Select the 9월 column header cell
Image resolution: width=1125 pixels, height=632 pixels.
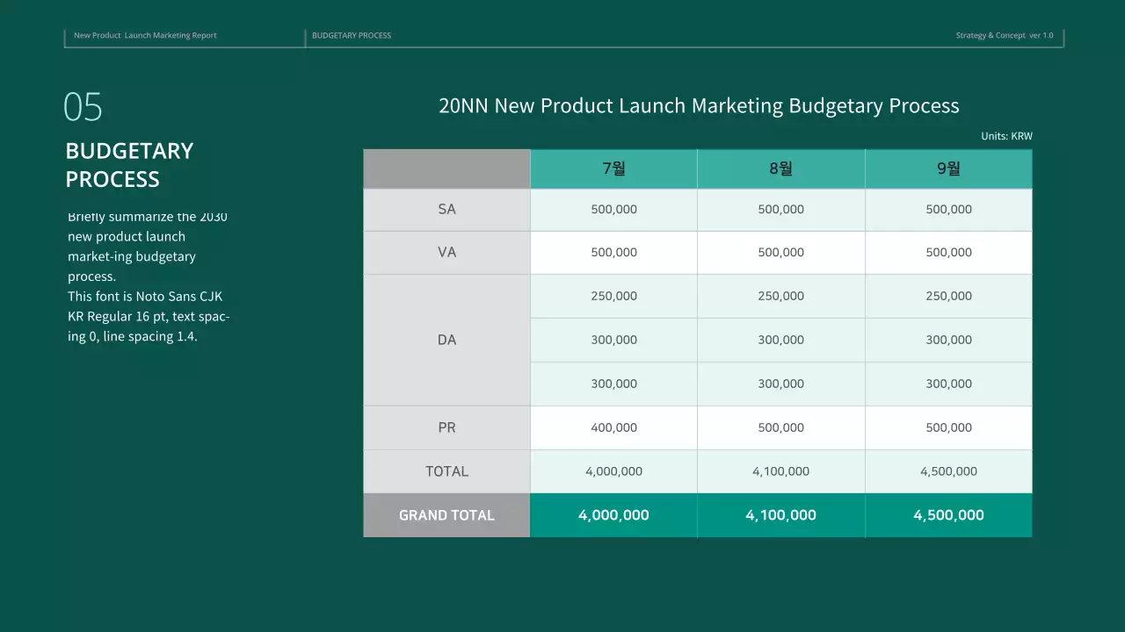point(948,168)
